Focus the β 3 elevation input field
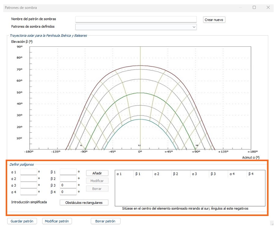This screenshot has height=229, width=278. (68, 185)
